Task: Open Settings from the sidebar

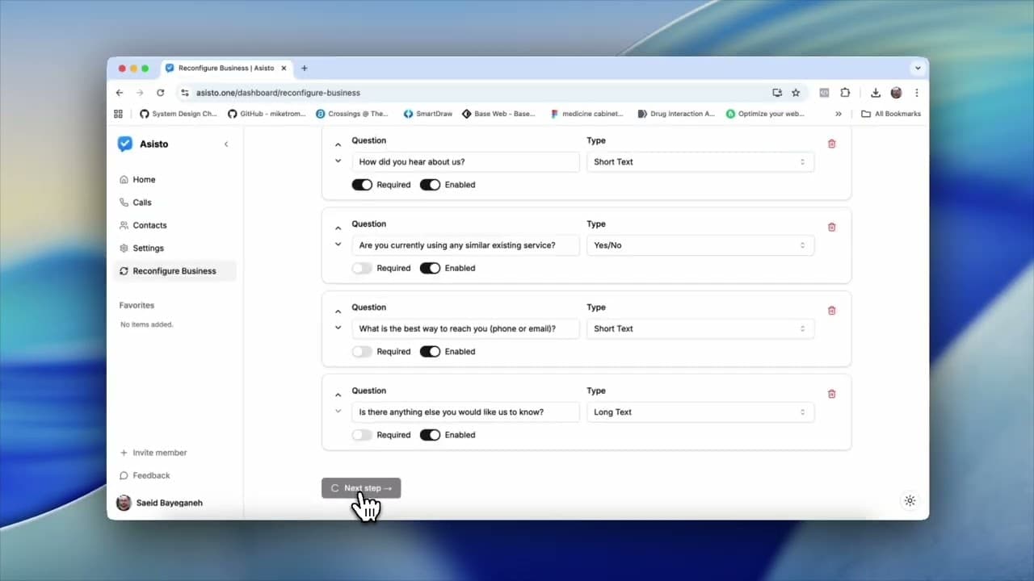Action: point(146,248)
